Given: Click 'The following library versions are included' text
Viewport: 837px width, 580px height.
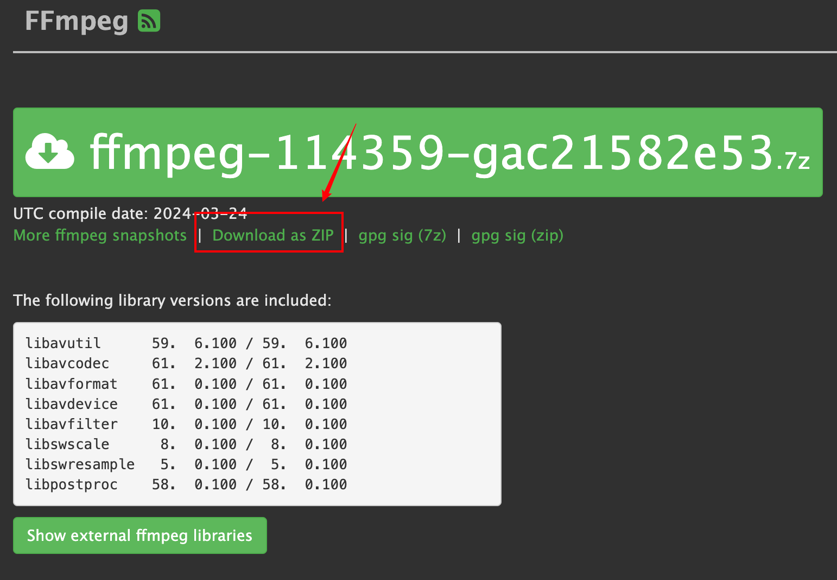Looking at the screenshot, I should tap(172, 300).
